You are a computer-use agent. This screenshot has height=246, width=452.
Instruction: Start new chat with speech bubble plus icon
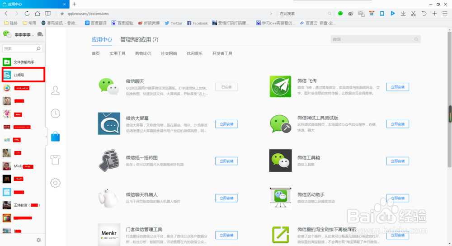40,35
